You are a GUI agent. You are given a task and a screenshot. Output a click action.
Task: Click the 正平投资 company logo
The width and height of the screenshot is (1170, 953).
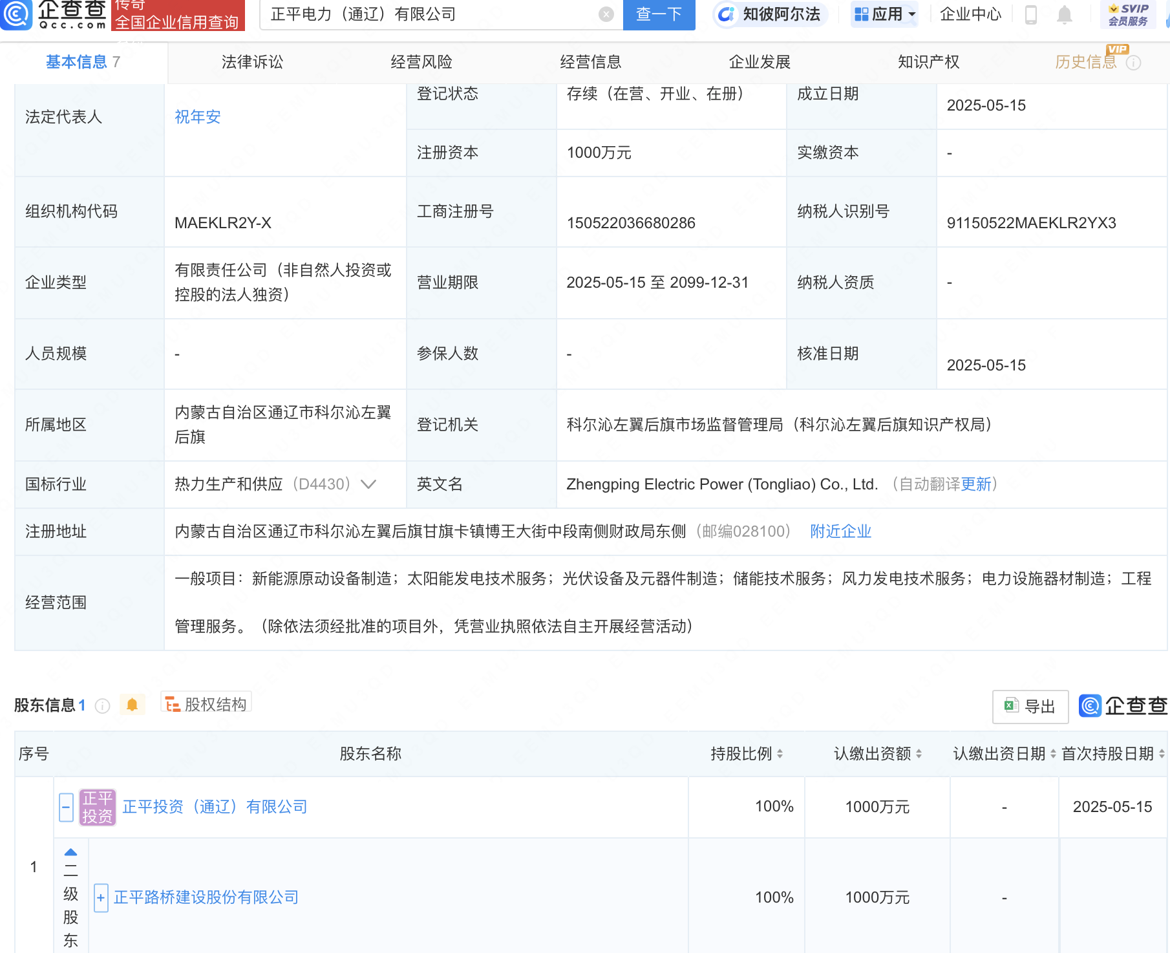coord(98,808)
